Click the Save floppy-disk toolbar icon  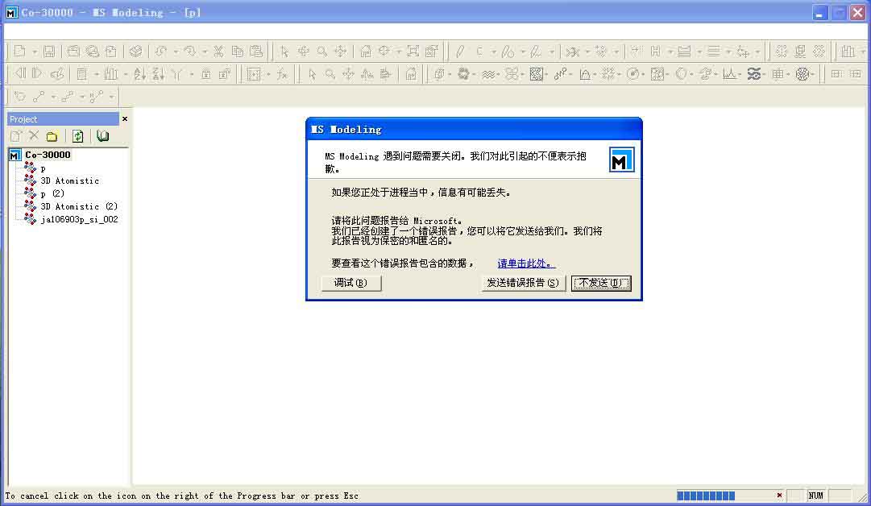49,52
